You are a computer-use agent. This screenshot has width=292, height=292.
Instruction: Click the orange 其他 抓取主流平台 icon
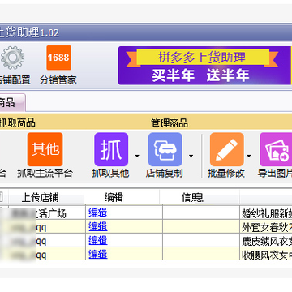pos(45,149)
